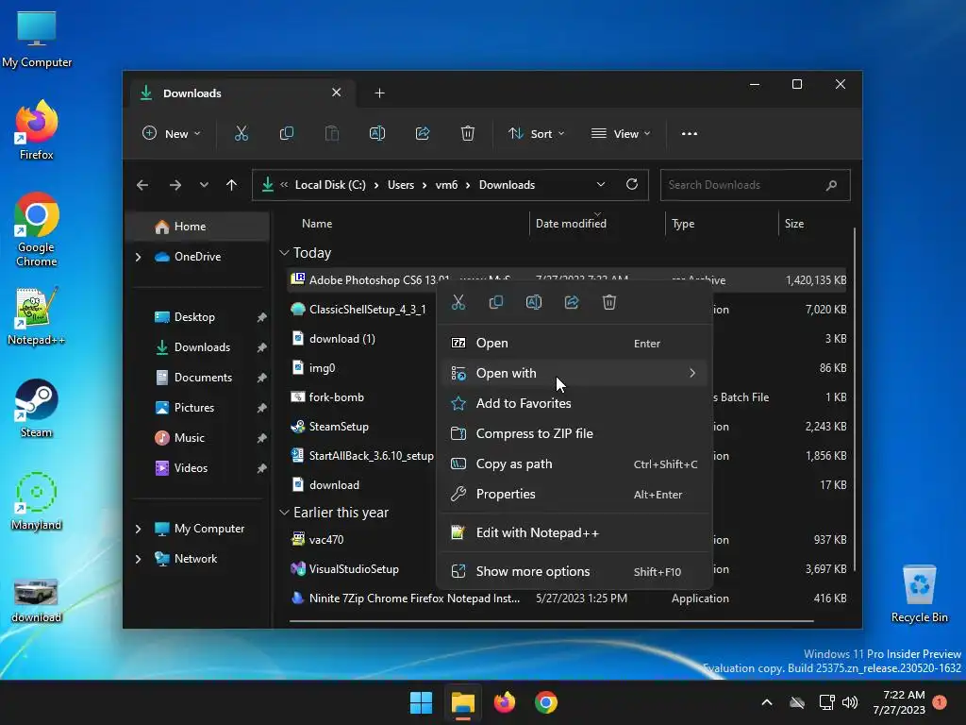Open volume control in system tray
The width and height of the screenshot is (966, 725).
850,702
